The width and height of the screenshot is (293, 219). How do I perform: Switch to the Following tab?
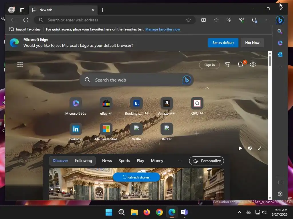(x=84, y=161)
